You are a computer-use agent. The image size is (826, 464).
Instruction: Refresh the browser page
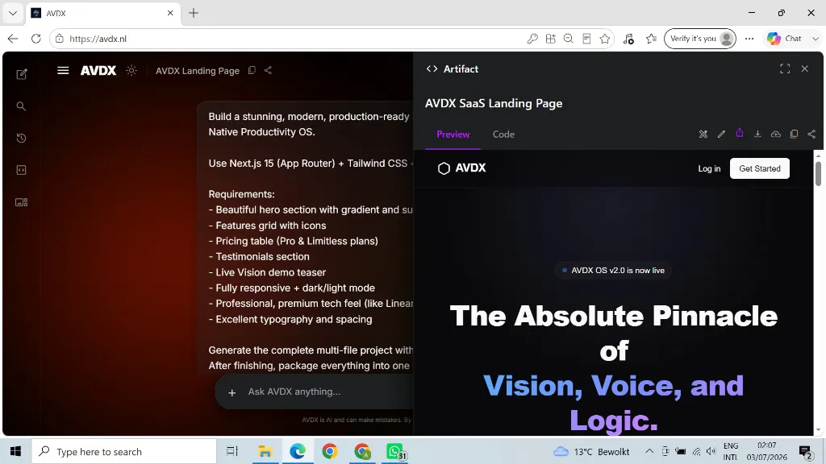point(35,39)
